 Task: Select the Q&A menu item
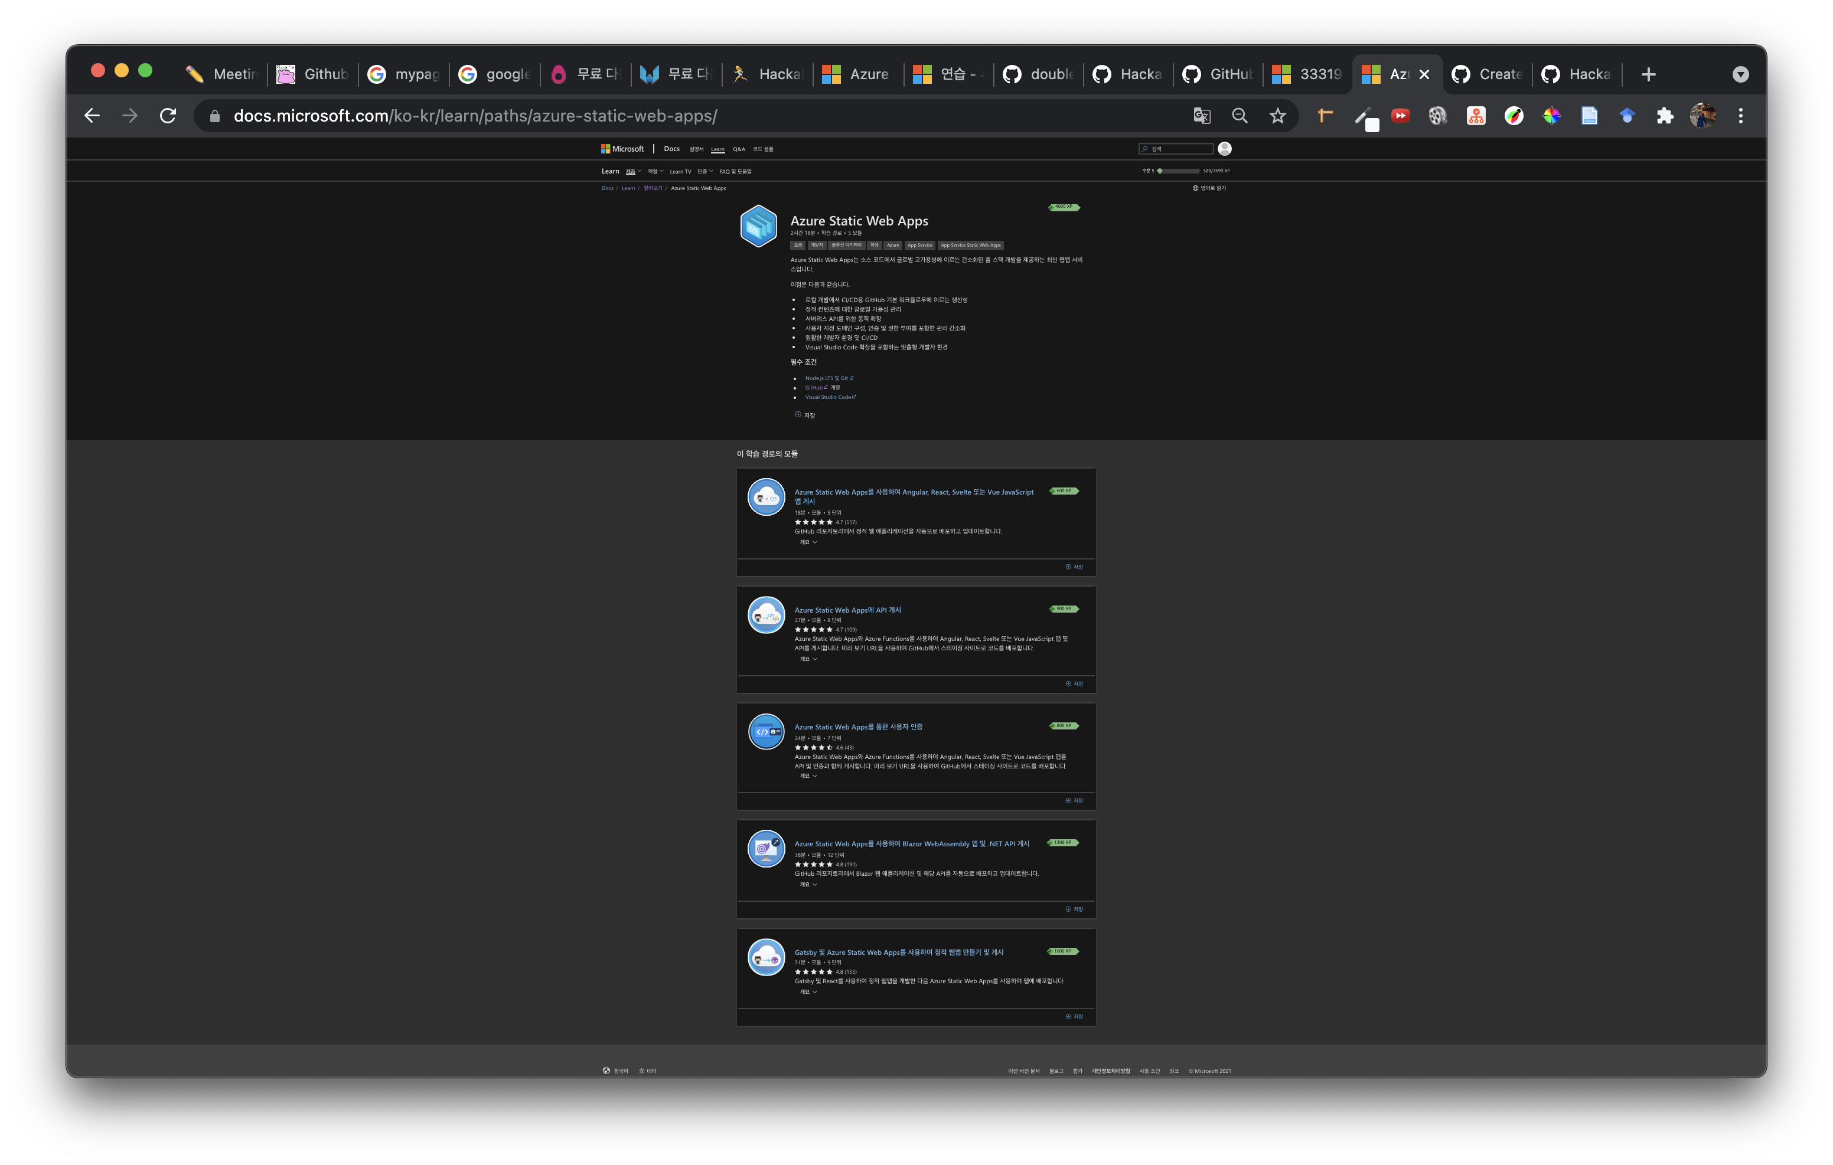(739, 149)
